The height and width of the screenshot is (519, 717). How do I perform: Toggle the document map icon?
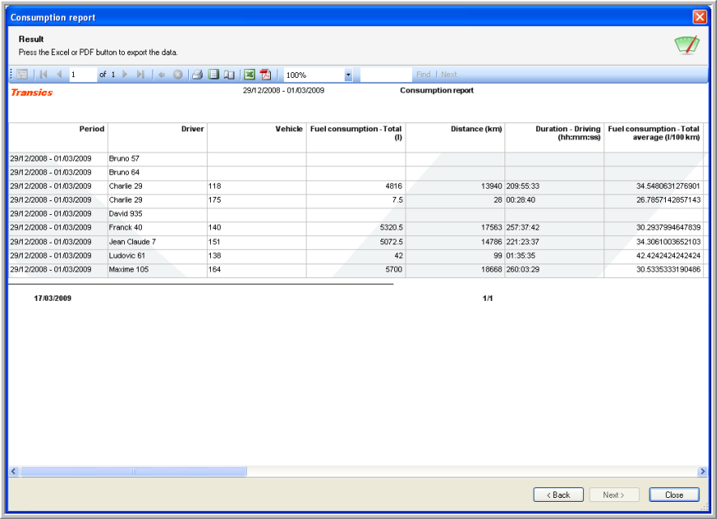[x=22, y=75]
